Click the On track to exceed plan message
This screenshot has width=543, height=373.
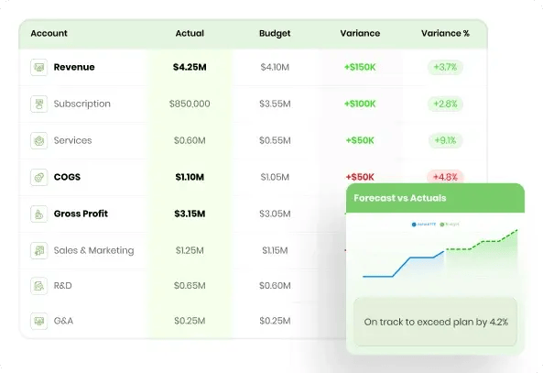tap(436, 322)
